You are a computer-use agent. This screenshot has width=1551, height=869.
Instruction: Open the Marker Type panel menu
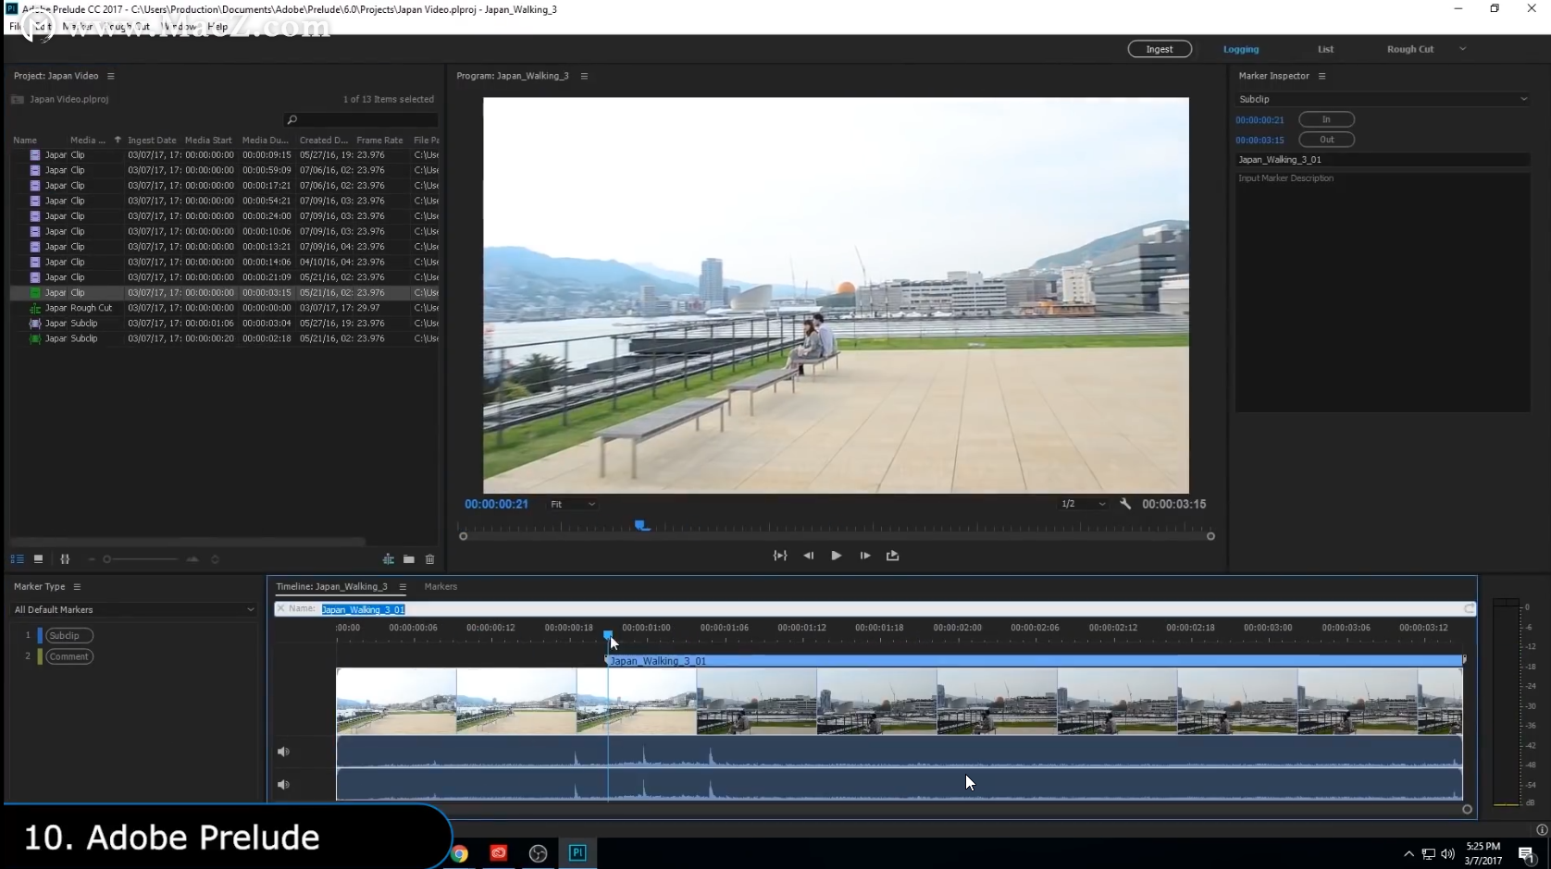point(77,587)
